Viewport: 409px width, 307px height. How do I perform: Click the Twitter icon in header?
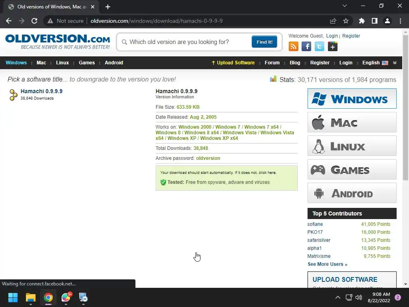tap(319, 46)
